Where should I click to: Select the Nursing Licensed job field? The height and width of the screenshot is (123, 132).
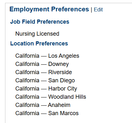[x=37, y=34]
